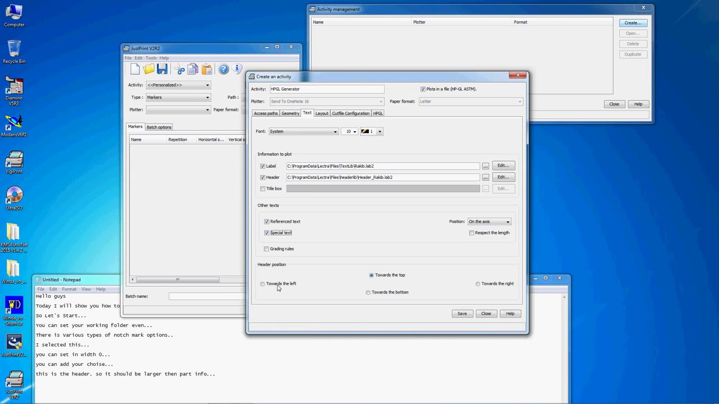The height and width of the screenshot is (404, 719).
Task: Enable the Grading rules checkbox
Action: (x=267, y=249)
